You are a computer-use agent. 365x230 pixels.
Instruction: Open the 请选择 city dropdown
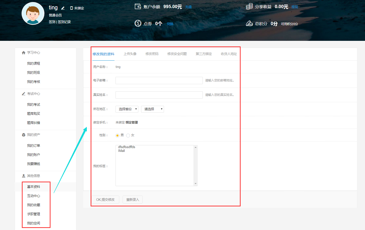tap(152, 109)
